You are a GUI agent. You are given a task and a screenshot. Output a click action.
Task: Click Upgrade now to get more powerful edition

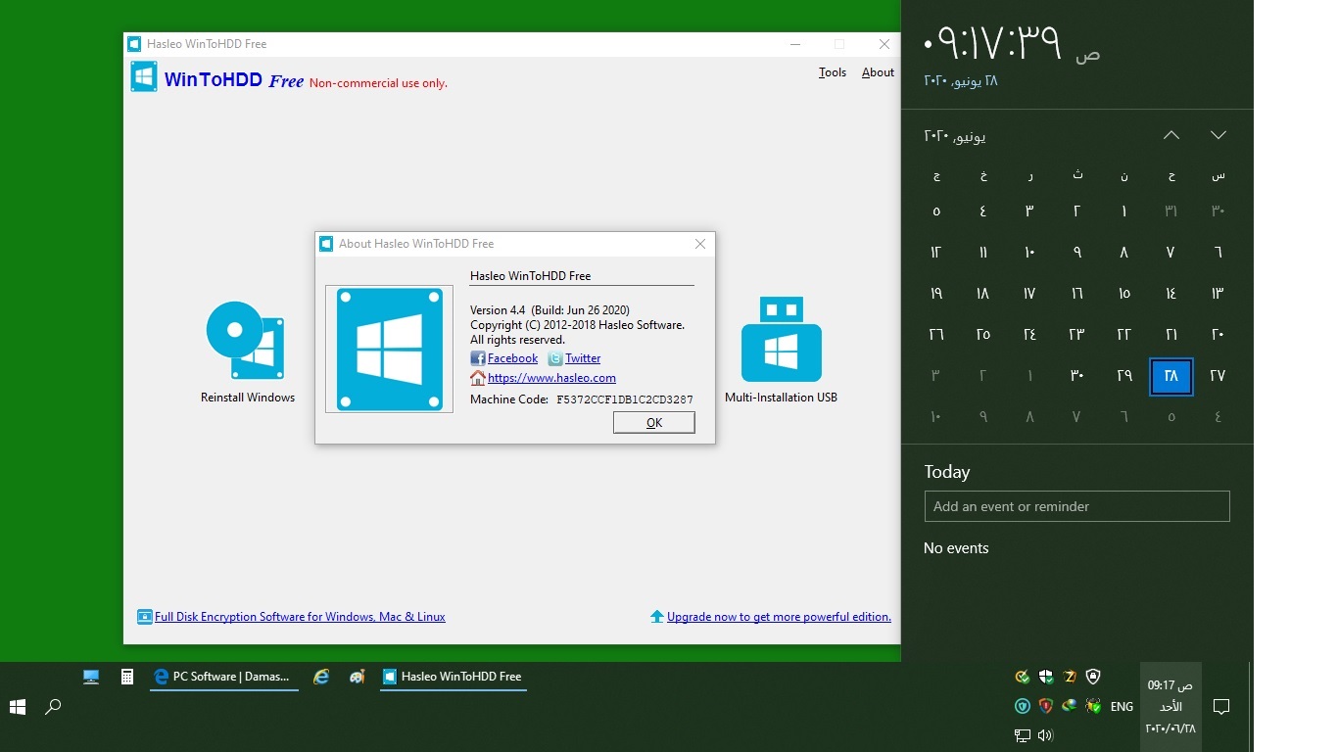pos(779,617)
